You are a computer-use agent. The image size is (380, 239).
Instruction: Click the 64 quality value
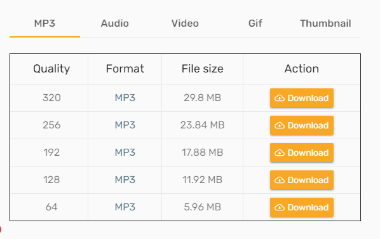click(51, 207)
